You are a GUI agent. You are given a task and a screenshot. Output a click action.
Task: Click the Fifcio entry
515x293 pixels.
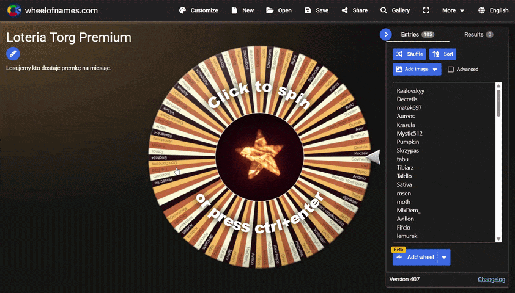(403, 228)
